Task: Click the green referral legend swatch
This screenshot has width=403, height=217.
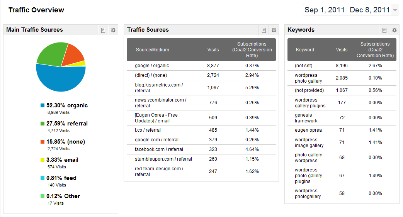Action: (x=43, y=124)
